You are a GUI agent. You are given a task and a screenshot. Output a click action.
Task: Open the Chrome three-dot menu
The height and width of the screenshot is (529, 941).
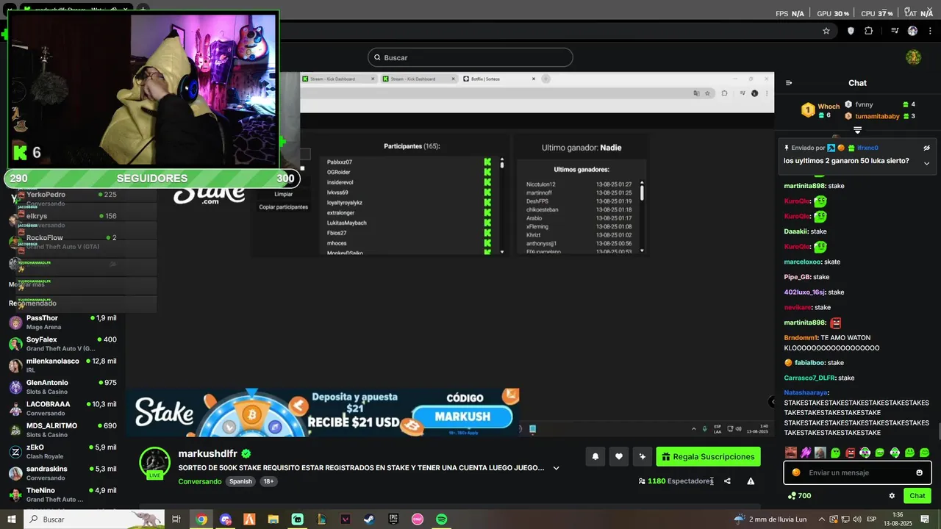coord(929,31)
